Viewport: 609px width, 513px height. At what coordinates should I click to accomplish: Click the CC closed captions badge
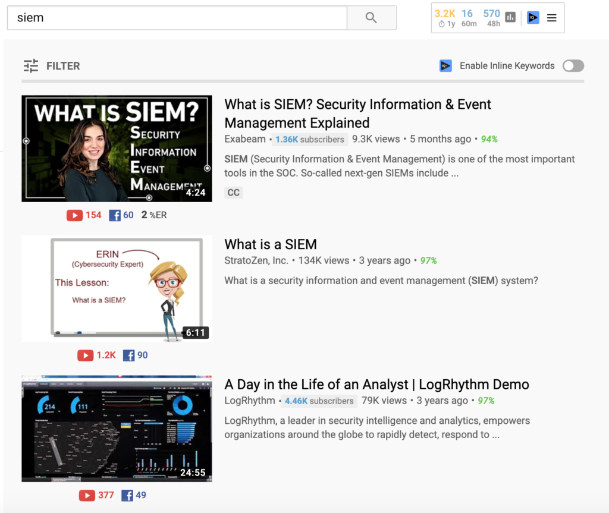(233, 193)
